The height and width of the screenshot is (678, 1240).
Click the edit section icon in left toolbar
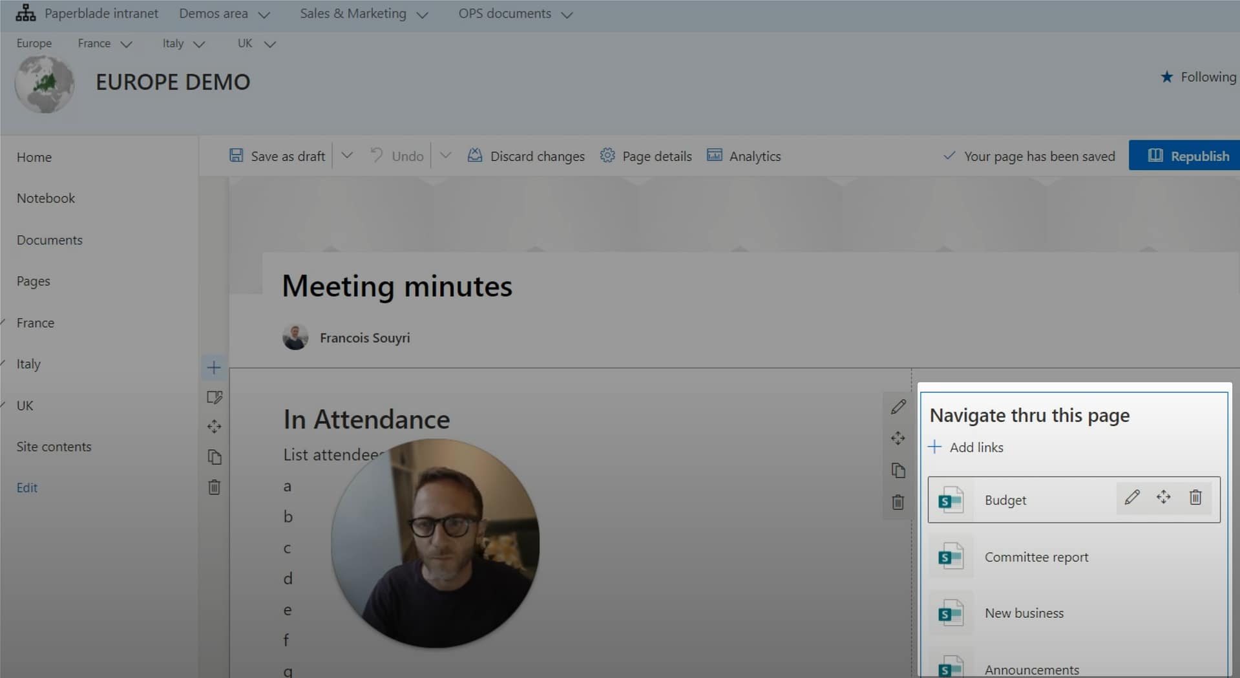214,397
